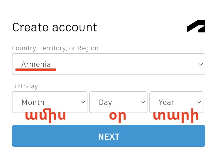Click the Create account heading
The image size is (220, 156).
click(55, 27)
